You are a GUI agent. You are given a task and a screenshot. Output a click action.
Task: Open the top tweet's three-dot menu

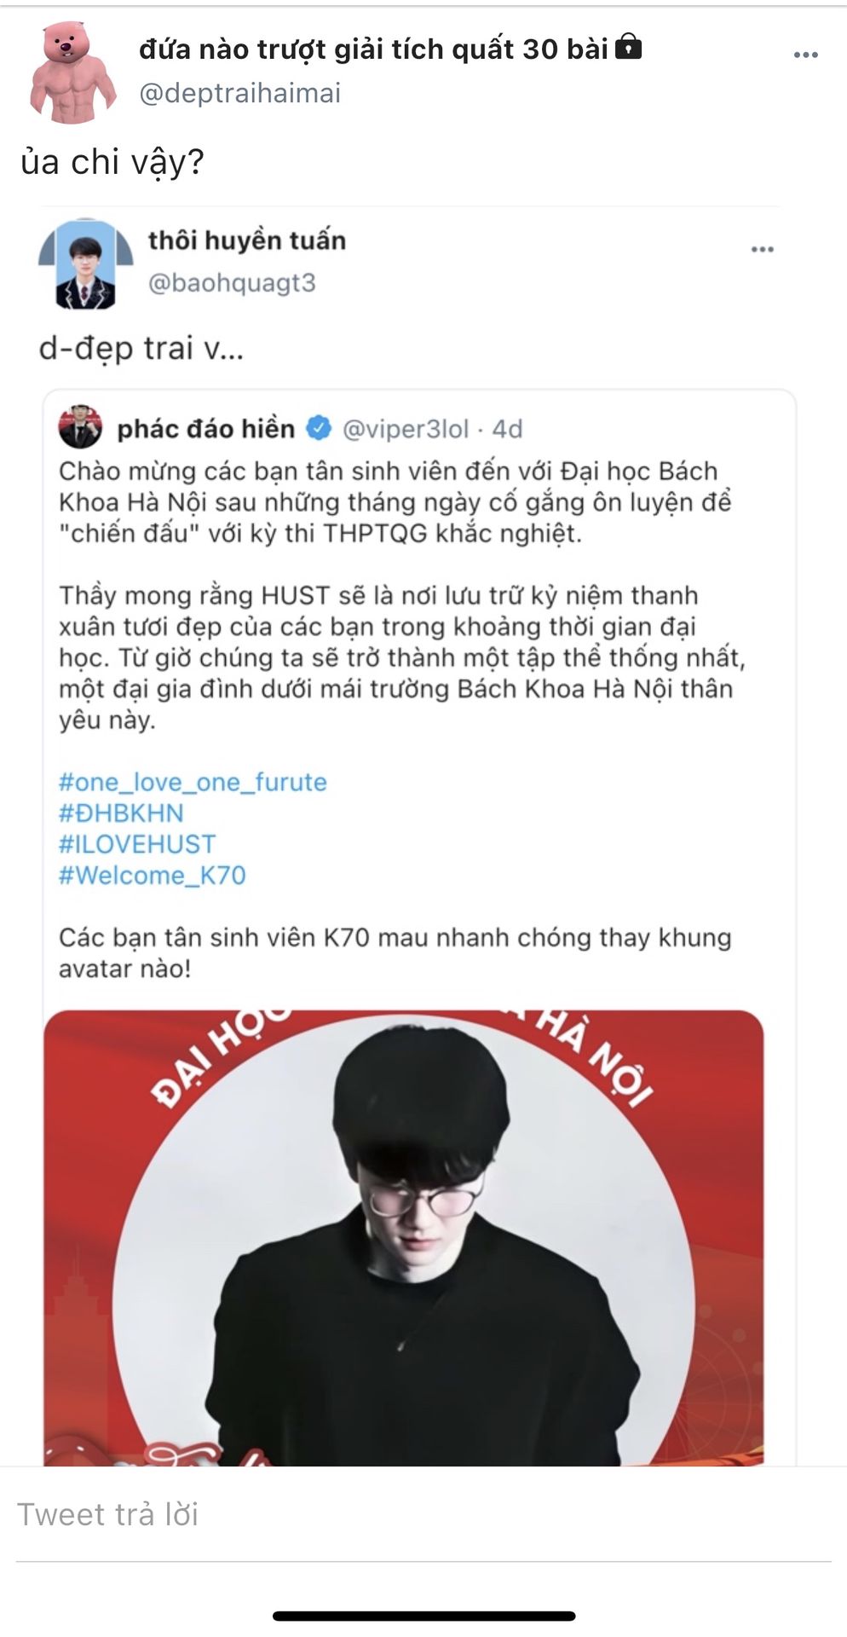pos(805,55)
